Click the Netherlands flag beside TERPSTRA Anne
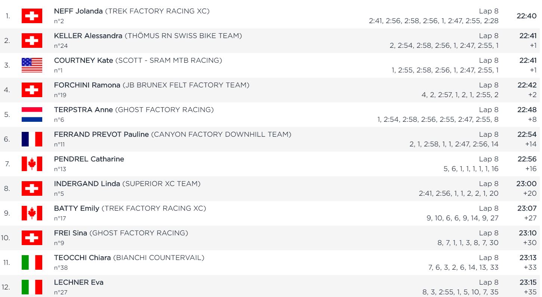The width and height of the screenshot is (542, 297). pyautogui.click(x=32, y=115)
